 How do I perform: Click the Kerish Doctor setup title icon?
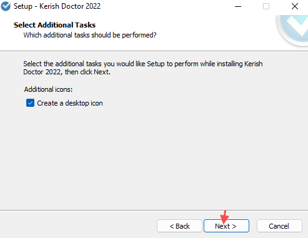(6, 6)
